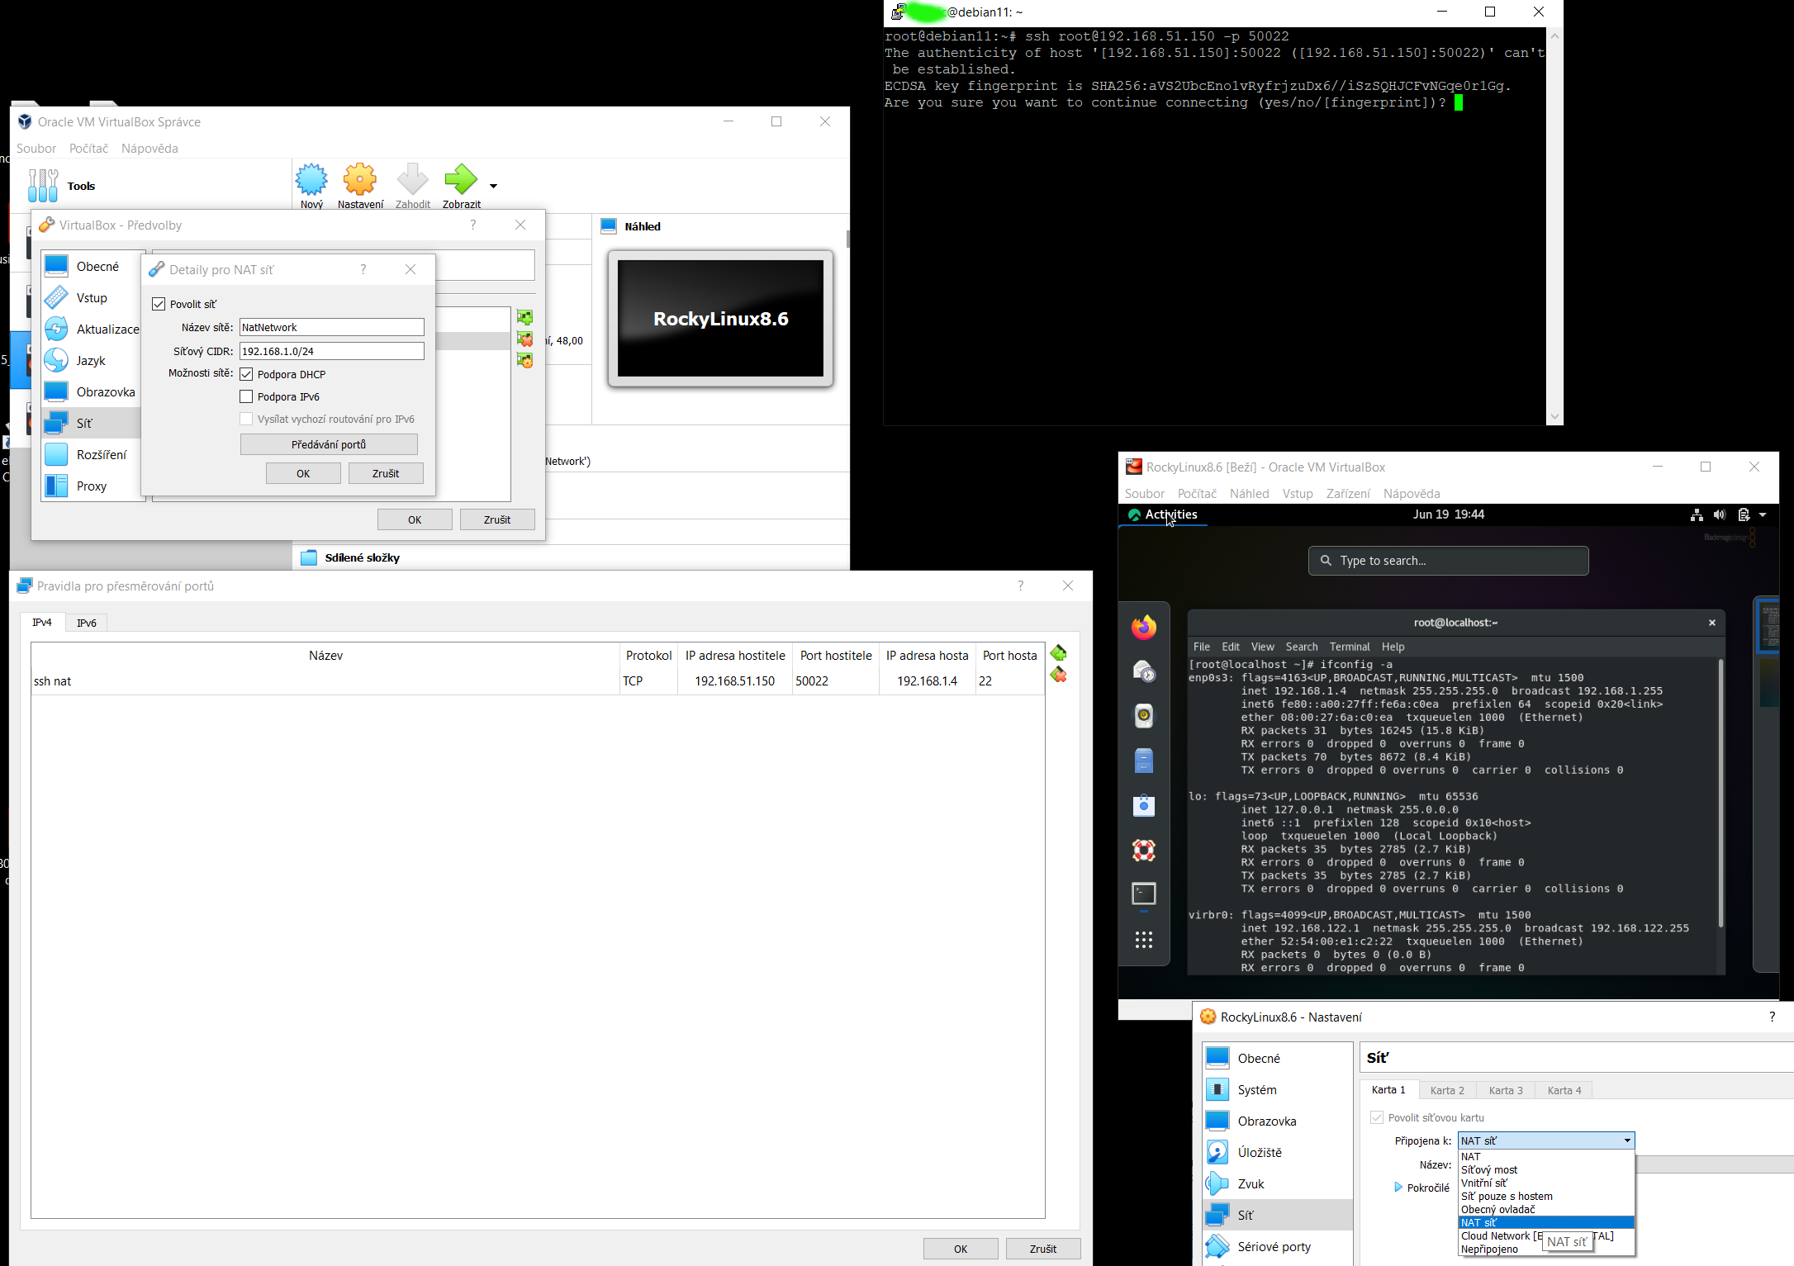Click the ssh nat rule name
Viewport: 1794px width, 1266px height.
pyautogui.click(x=53, y=681)
